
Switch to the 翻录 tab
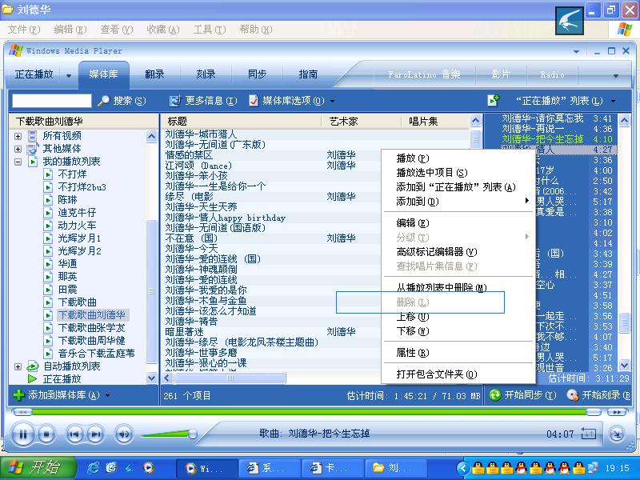[x=154, y=74]
